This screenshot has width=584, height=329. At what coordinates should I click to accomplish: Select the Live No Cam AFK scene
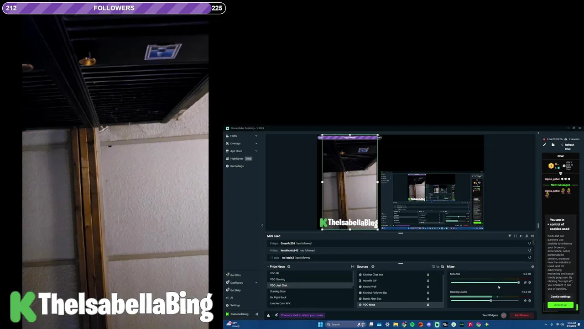(310, 303)
